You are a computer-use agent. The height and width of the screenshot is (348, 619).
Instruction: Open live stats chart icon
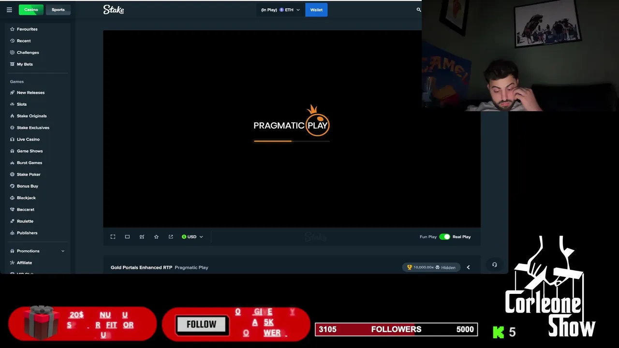[142, 237]
